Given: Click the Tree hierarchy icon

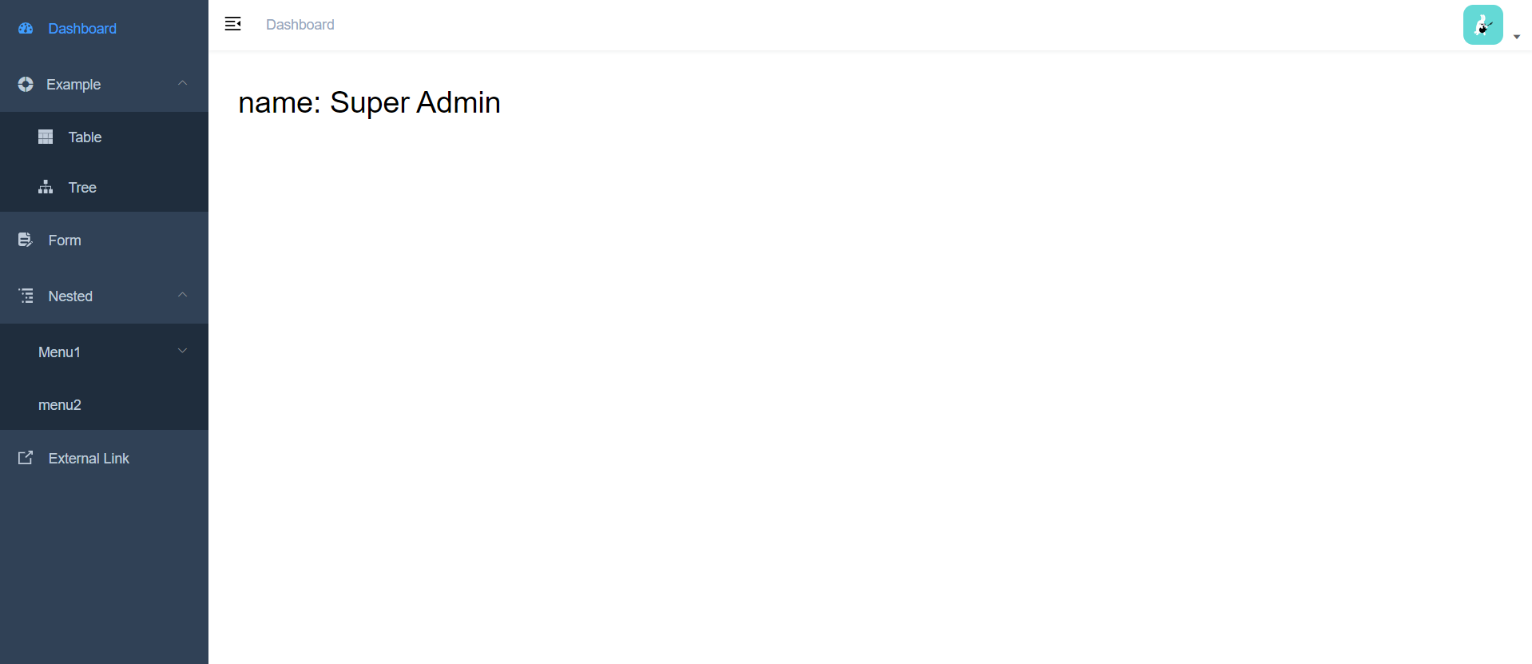Looking at the screenshot, I should 46,188.
